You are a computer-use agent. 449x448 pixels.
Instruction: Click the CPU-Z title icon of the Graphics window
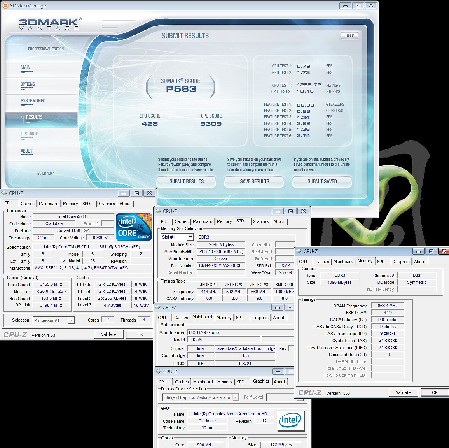(159, 371)
